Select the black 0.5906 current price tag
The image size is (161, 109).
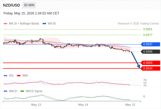[x=150, y=52]
